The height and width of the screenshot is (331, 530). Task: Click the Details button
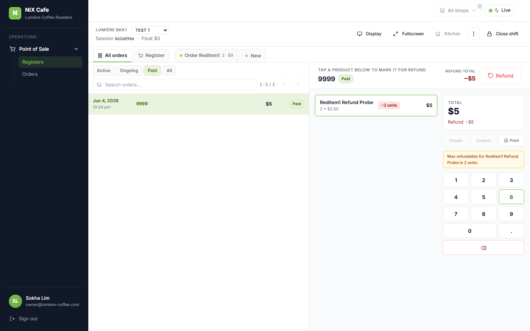456,140
